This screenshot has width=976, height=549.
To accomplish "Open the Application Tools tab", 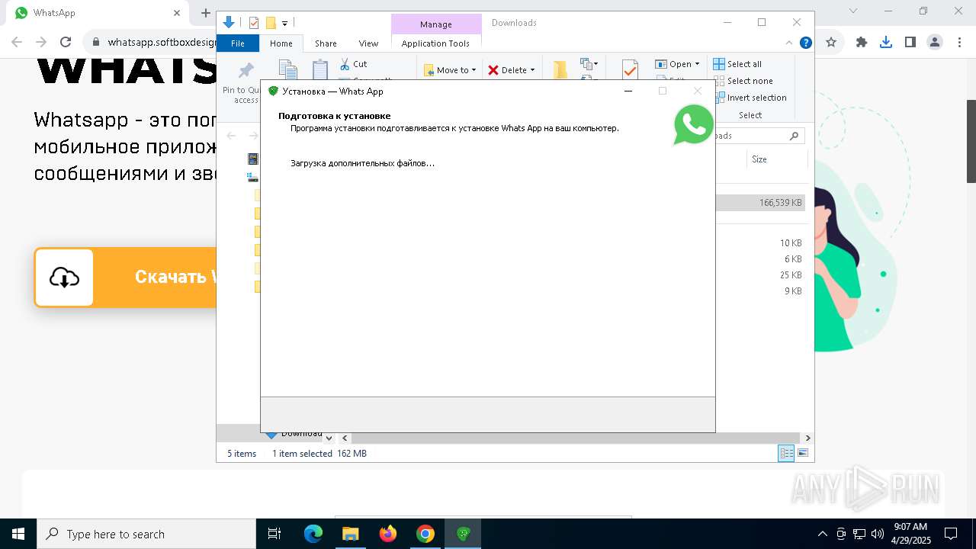I will click(435, 43).
